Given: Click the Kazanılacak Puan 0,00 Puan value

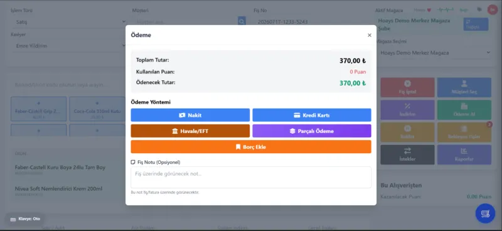Looking at the screenshot, I should (x=479, y=196).
